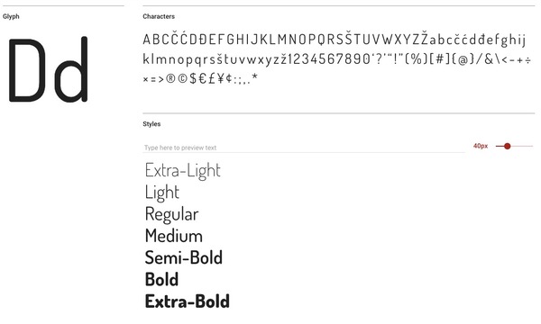The image size is (541, 324).
Task: Select the Medium style sample
Action: click(173, 236)
